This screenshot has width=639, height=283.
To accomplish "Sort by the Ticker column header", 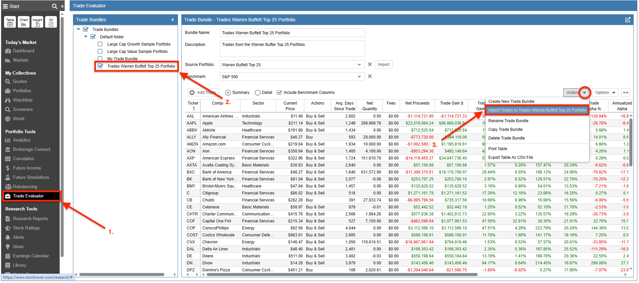I will [193, 106].
